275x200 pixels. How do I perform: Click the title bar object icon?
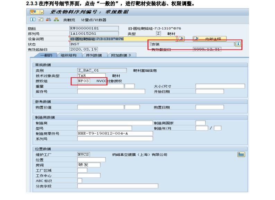[x=33, y=12]
